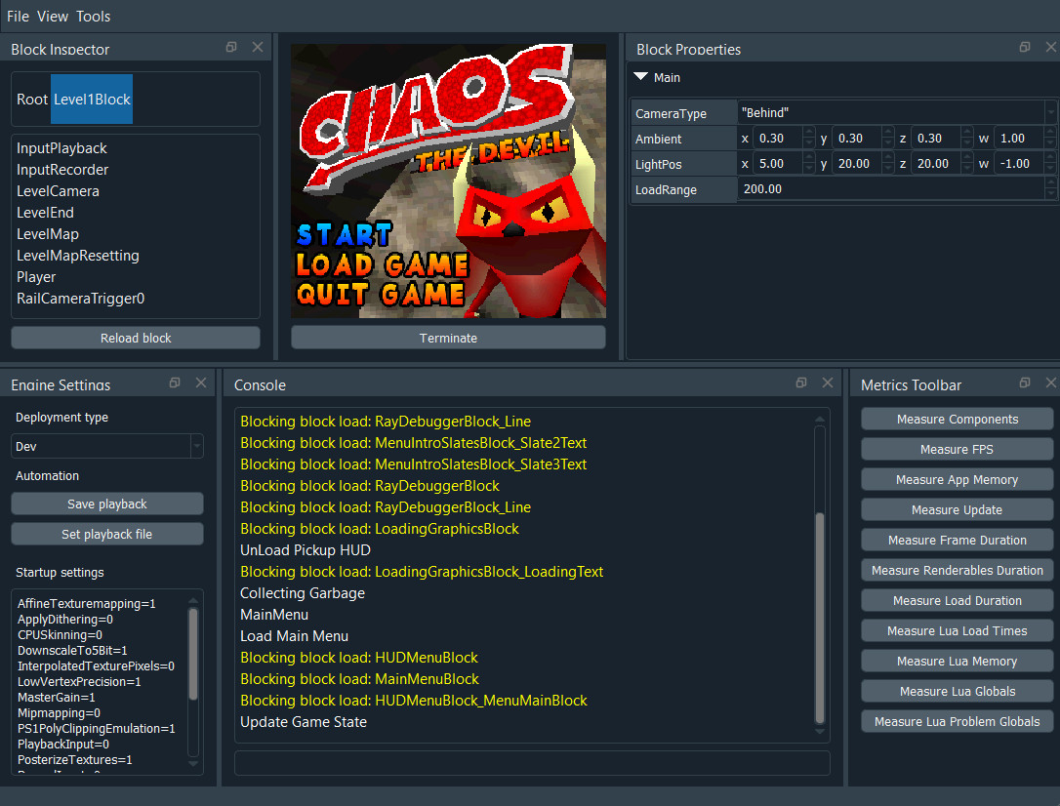Click Measure Lua Load Times button
Image resolution: width=1060 pixels, height=806 pixels.
(x=958, y=631)
